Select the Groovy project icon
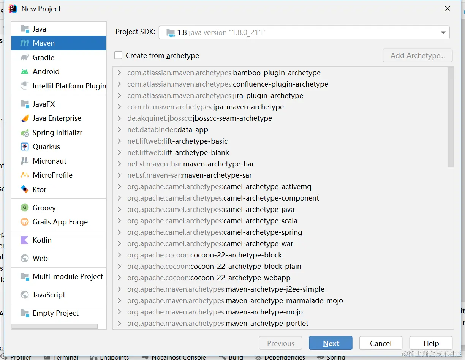This screenshot has width=465, height=360. 25,208
